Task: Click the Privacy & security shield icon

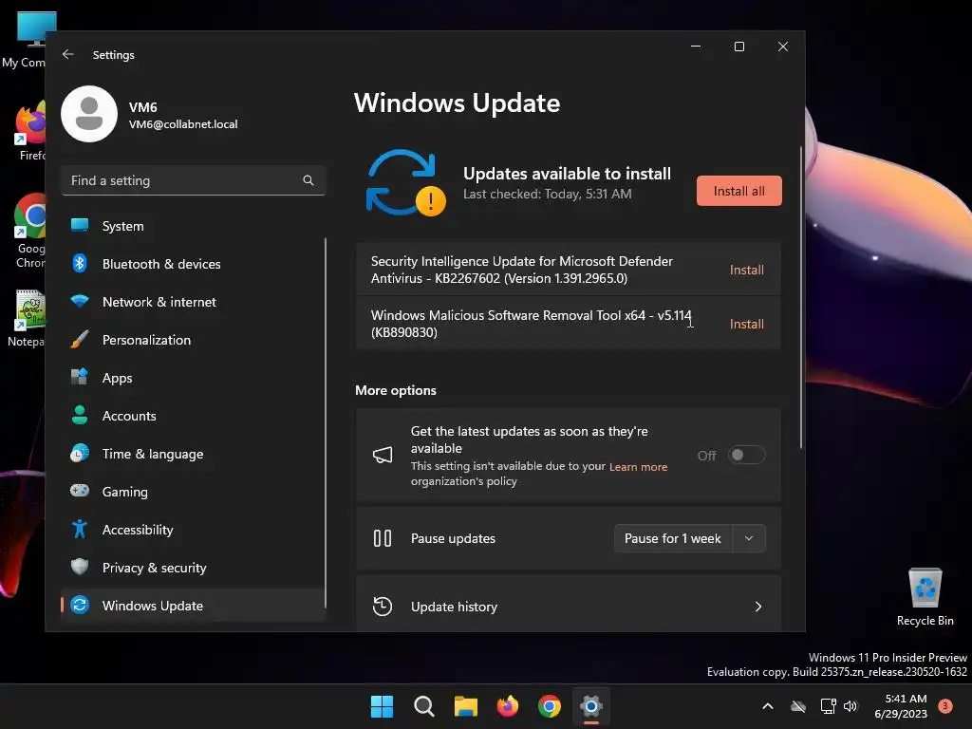Action: pyautogui.click(x=80, y=567)
